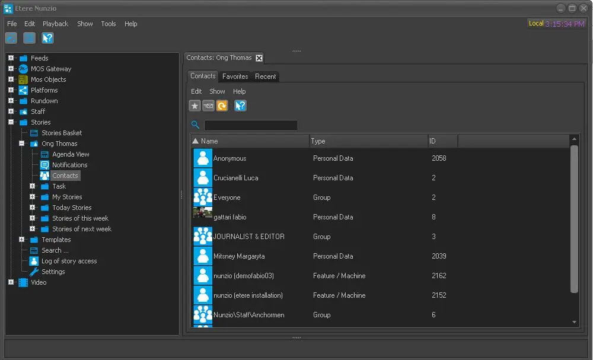Click the envelope mail icon in Contacts toolbar
Viewport: 593px width, 360px height.
[208, 106]
